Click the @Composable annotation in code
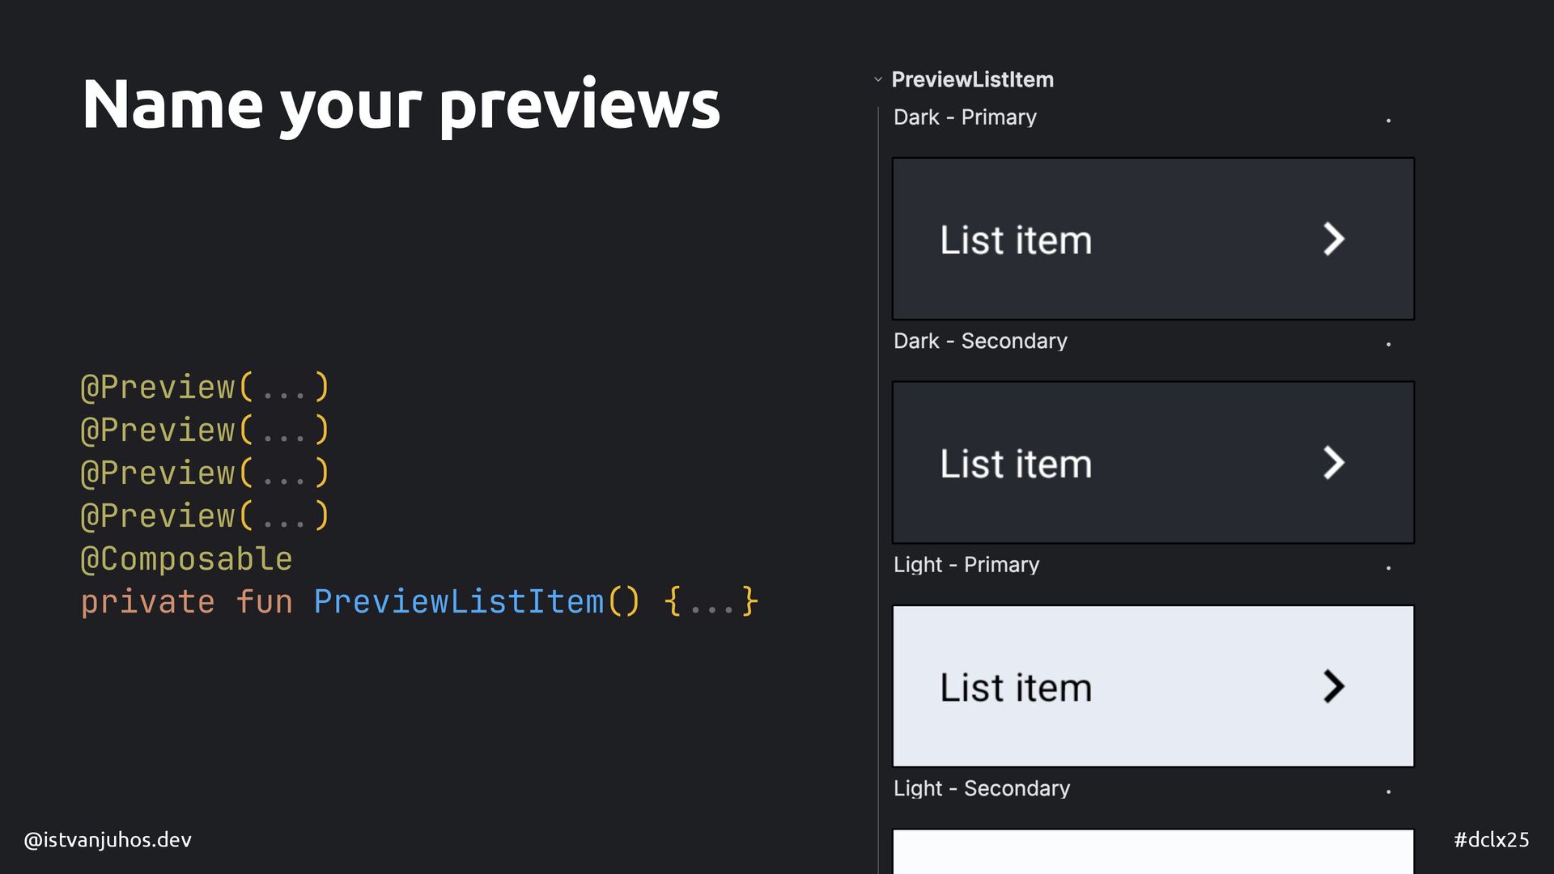The image size is (1554, 874). [x=186, y=559]
